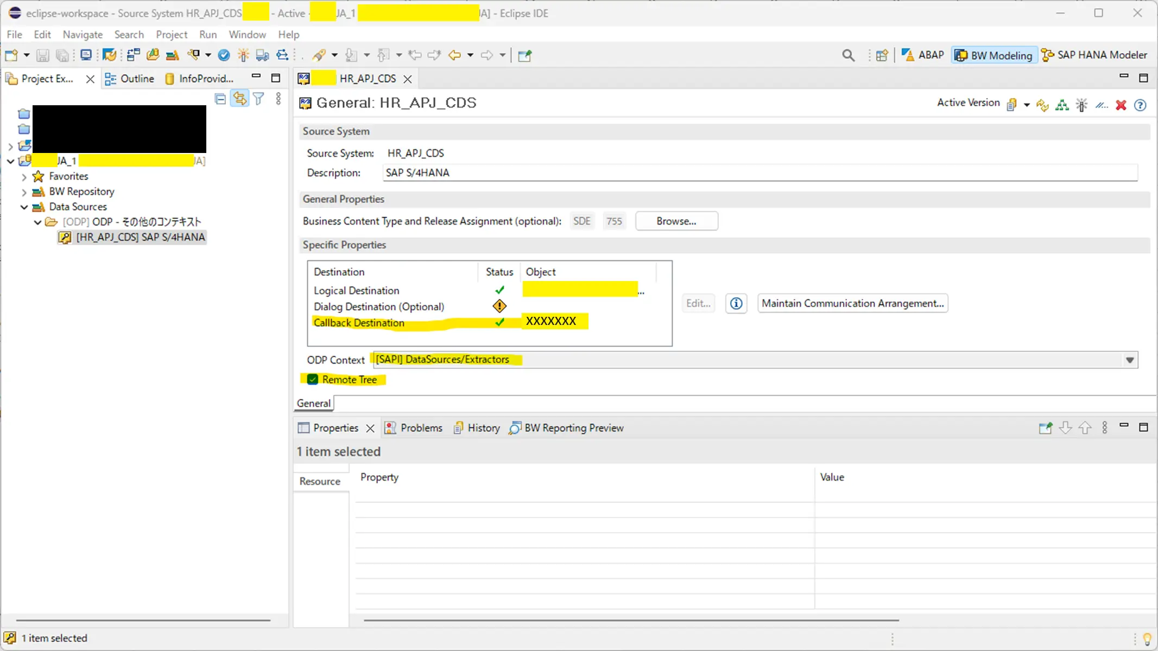Click the Back navigation yellow arrow
This screenshot has height=651, width=1158.
454,55
